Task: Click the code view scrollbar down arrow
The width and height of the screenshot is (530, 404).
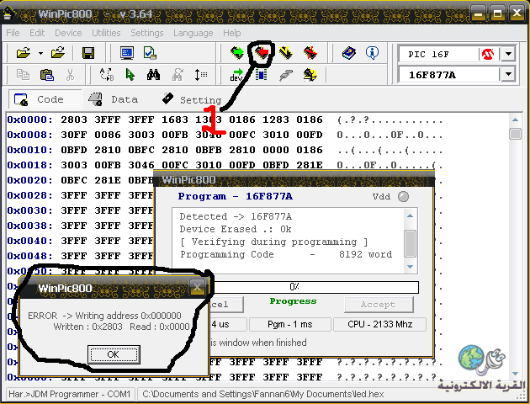Action: coord(515,374)
